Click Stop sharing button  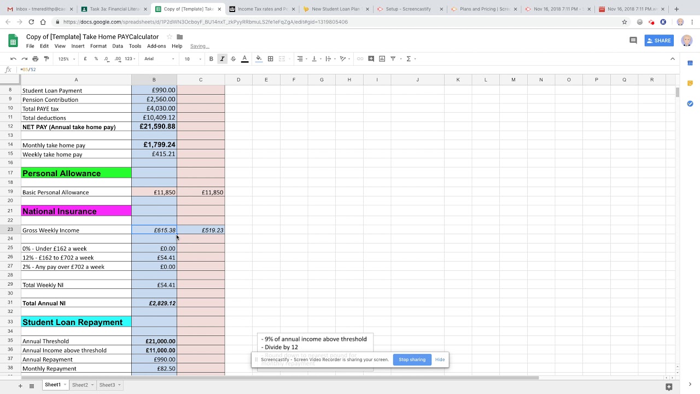point(412,360)
